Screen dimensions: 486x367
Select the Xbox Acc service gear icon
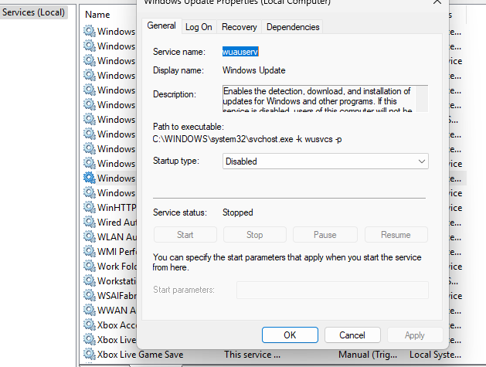90,325
